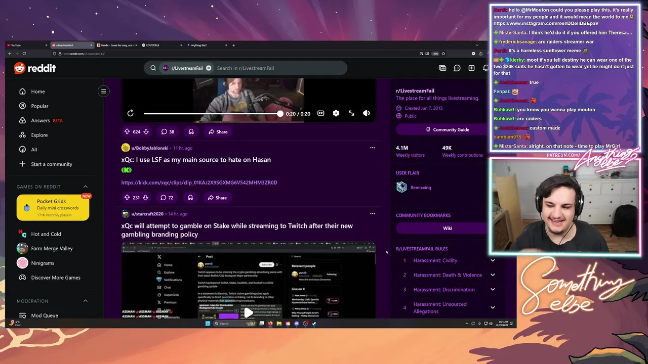Viewport: 648px width, 364px height.
Task: Upvote the xQc LSF Hasan post
Action: click(x=127, y=198)
